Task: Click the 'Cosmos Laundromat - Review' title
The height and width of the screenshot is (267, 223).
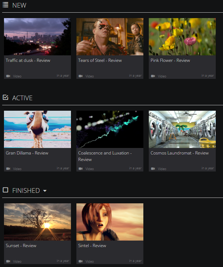Action: tap(180, 153)
